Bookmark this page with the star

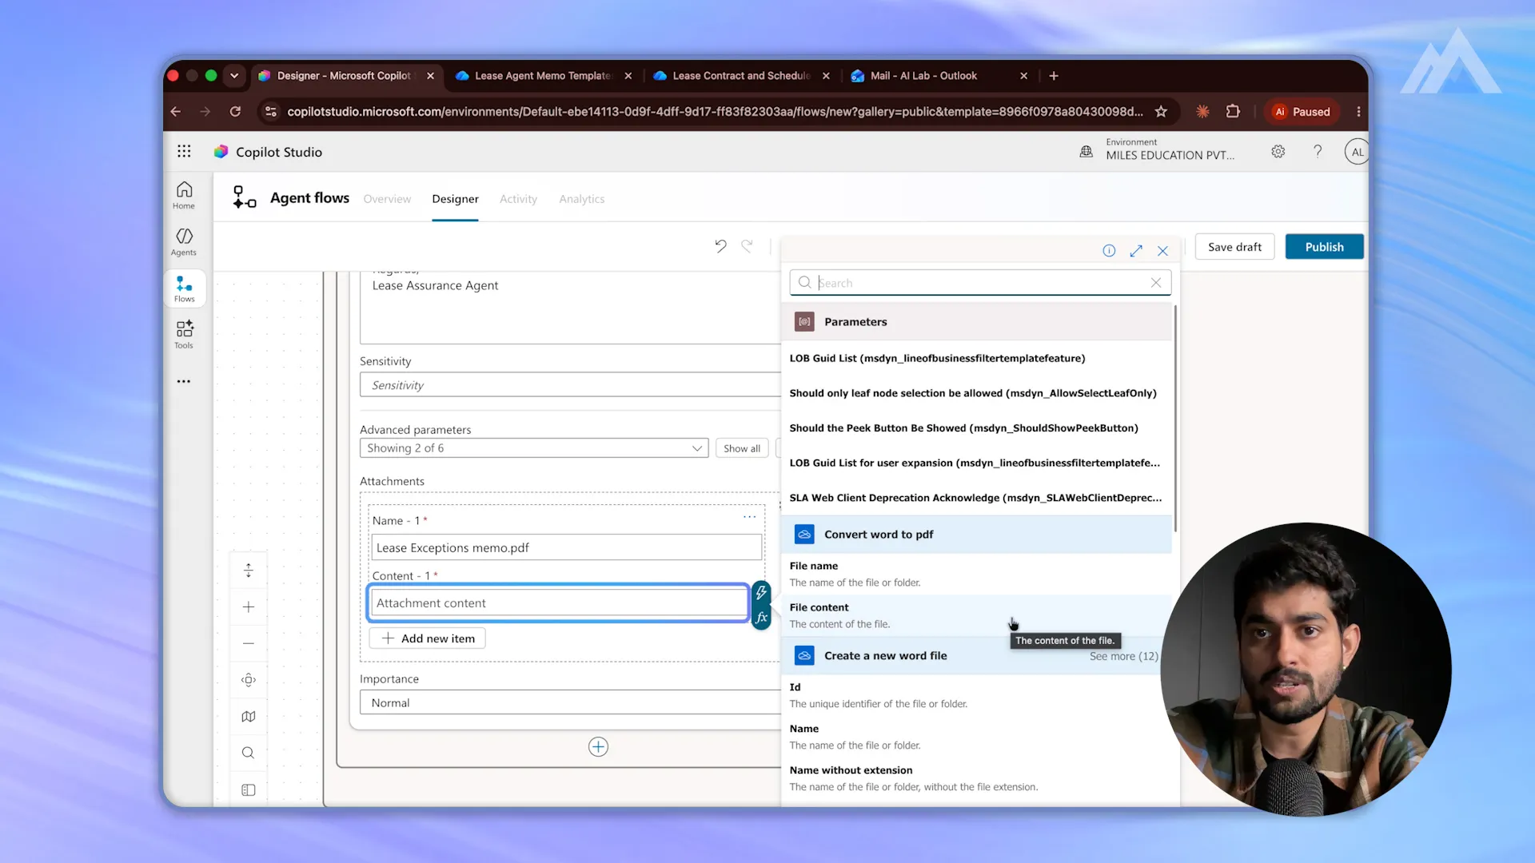point(1161,112)
